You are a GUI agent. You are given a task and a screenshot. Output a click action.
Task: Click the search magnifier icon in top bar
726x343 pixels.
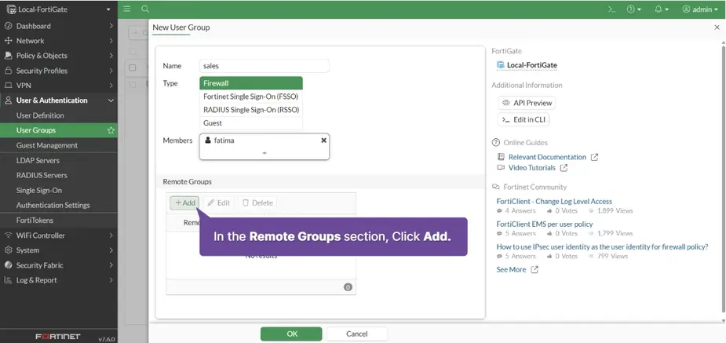click(x=145, y=9)
